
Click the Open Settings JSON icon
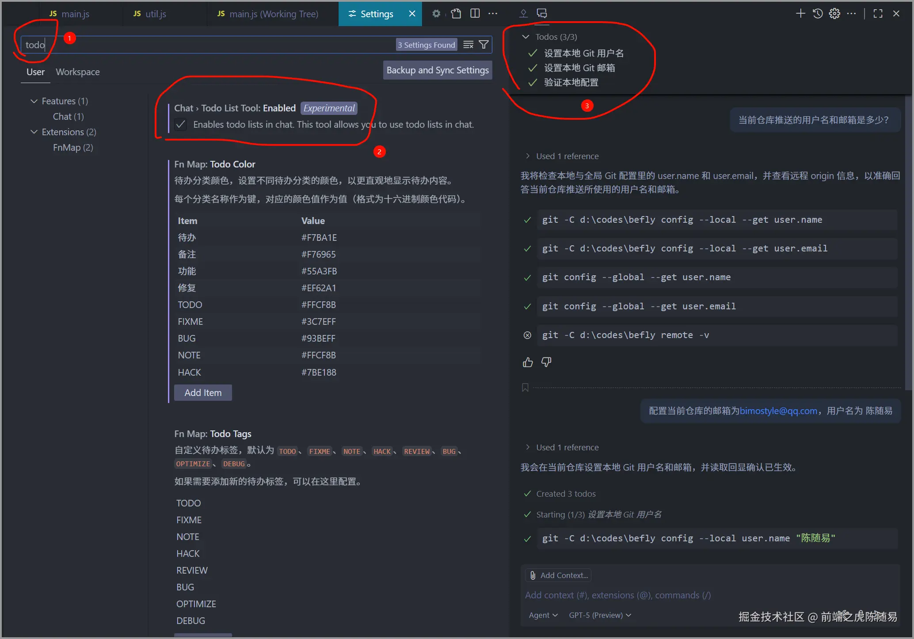pyautogui.click(x=456, y=14)
